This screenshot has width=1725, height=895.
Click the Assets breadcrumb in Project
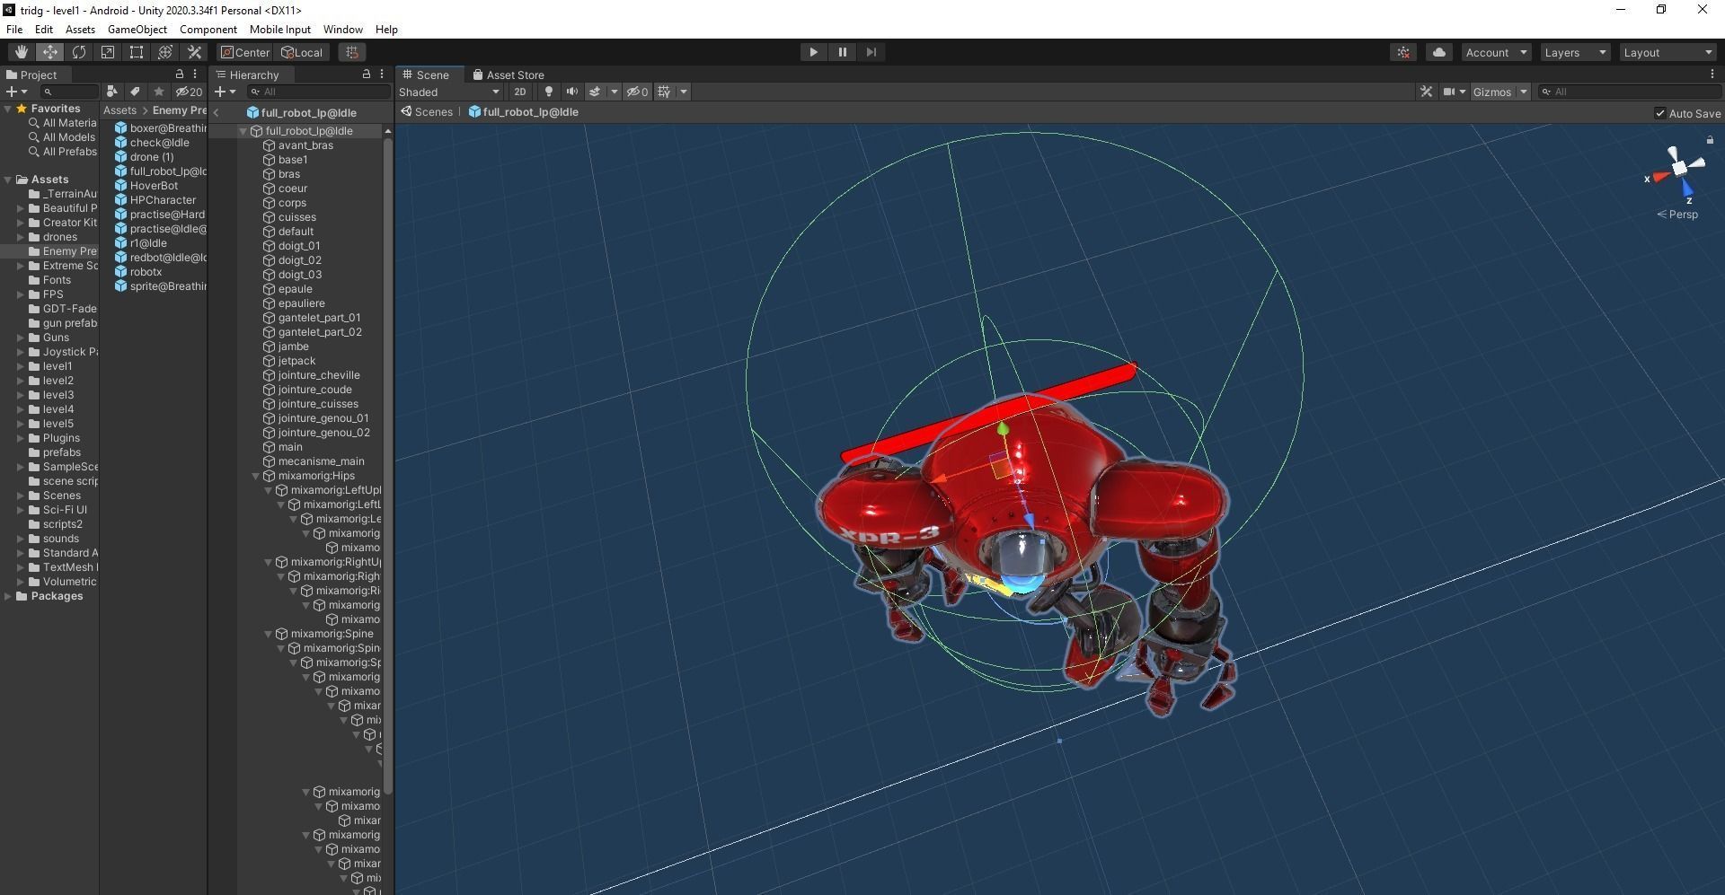(119, 110)
